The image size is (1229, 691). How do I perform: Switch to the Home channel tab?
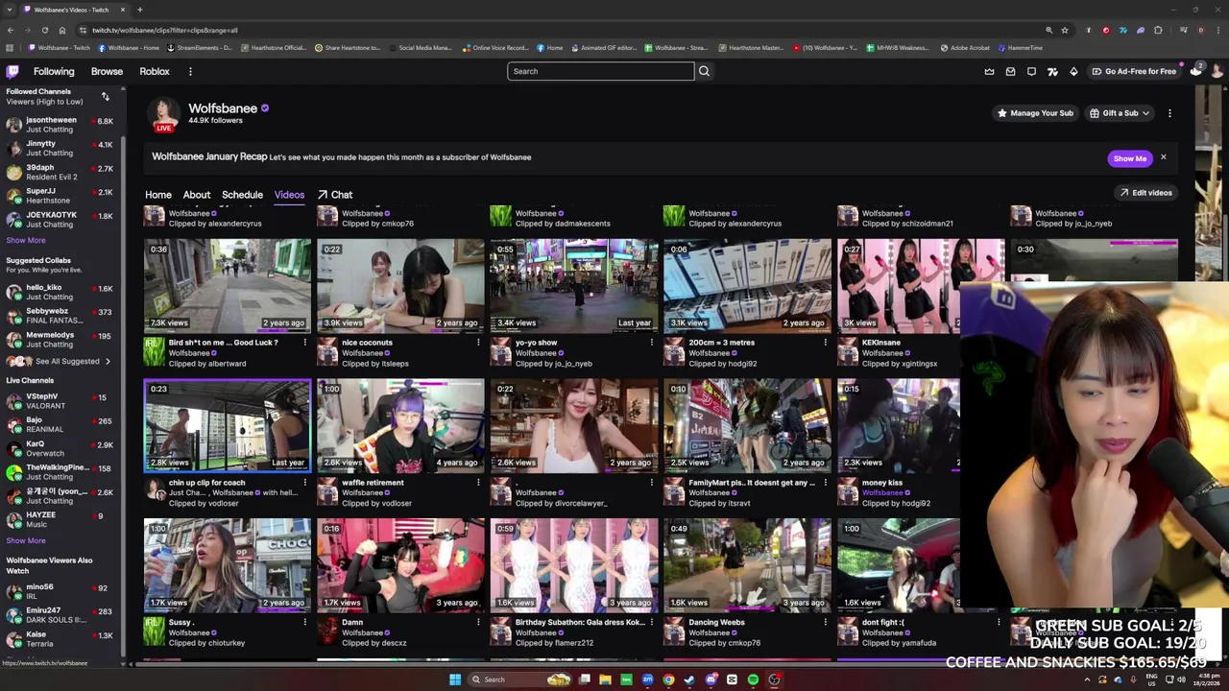pyautogui.click(x=157, y=195)
